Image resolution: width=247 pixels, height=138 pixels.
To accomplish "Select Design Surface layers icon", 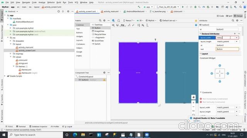I will click(x=113, y=20).
